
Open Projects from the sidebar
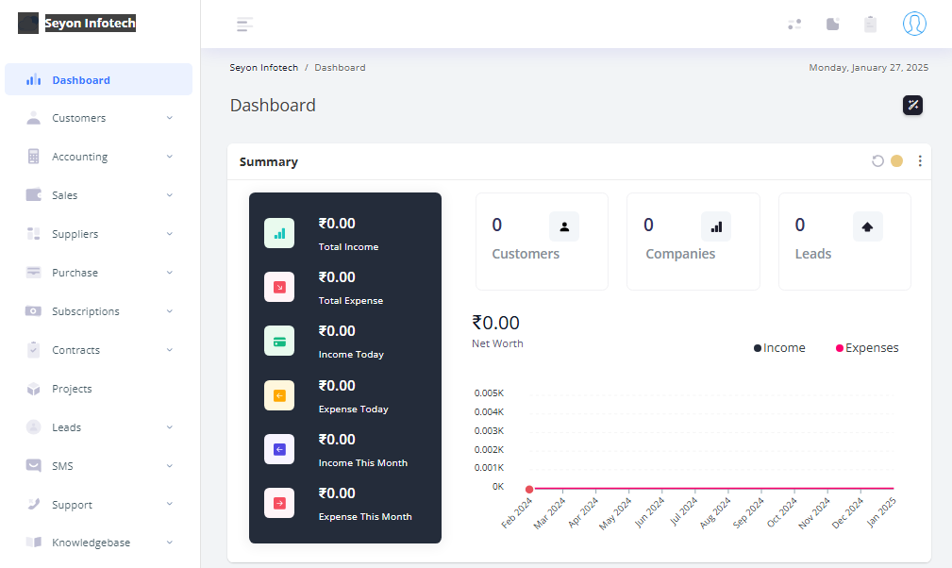(x=72, y=389)
